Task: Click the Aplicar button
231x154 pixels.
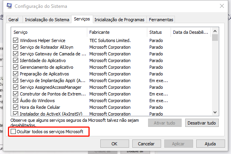Action: coord(178,144)
